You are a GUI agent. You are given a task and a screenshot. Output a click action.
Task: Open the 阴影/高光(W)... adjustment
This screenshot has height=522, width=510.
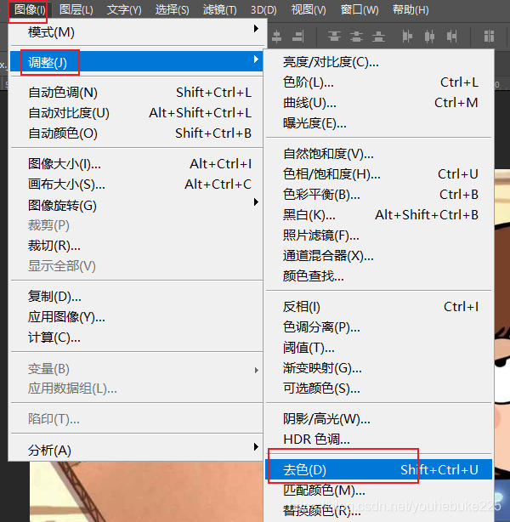[379, 419]
